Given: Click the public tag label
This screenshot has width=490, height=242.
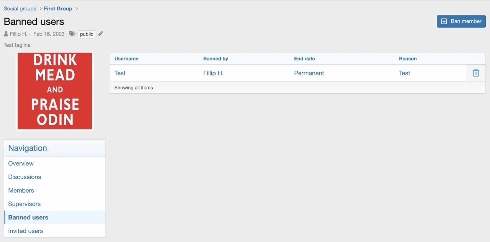Looking at the screenshot, I should tap(87, 34).
